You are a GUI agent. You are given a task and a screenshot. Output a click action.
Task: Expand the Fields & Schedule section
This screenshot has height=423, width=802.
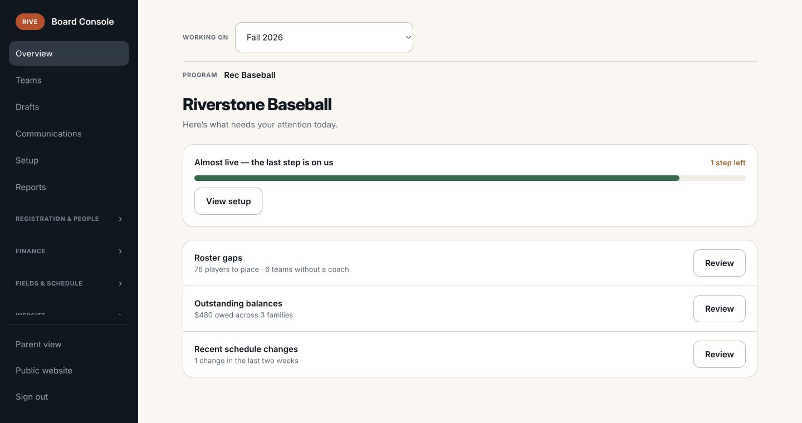click(69, 283)
